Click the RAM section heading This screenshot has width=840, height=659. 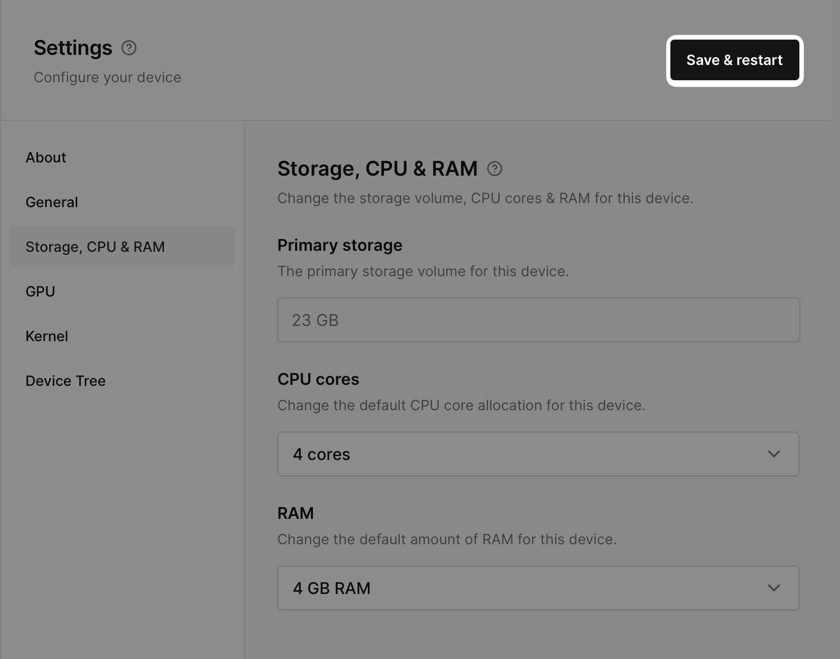296,513
